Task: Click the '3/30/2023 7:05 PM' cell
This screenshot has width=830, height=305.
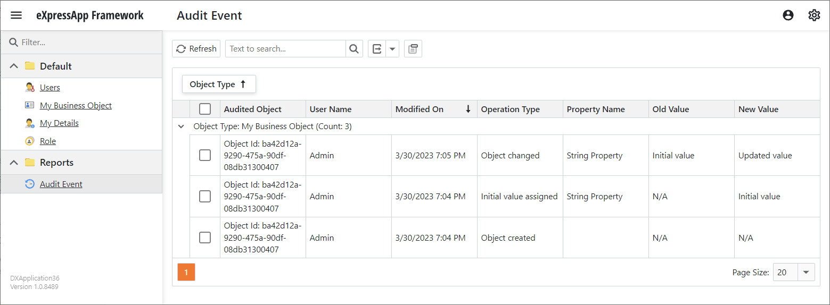Action: [x=434, y=155]
